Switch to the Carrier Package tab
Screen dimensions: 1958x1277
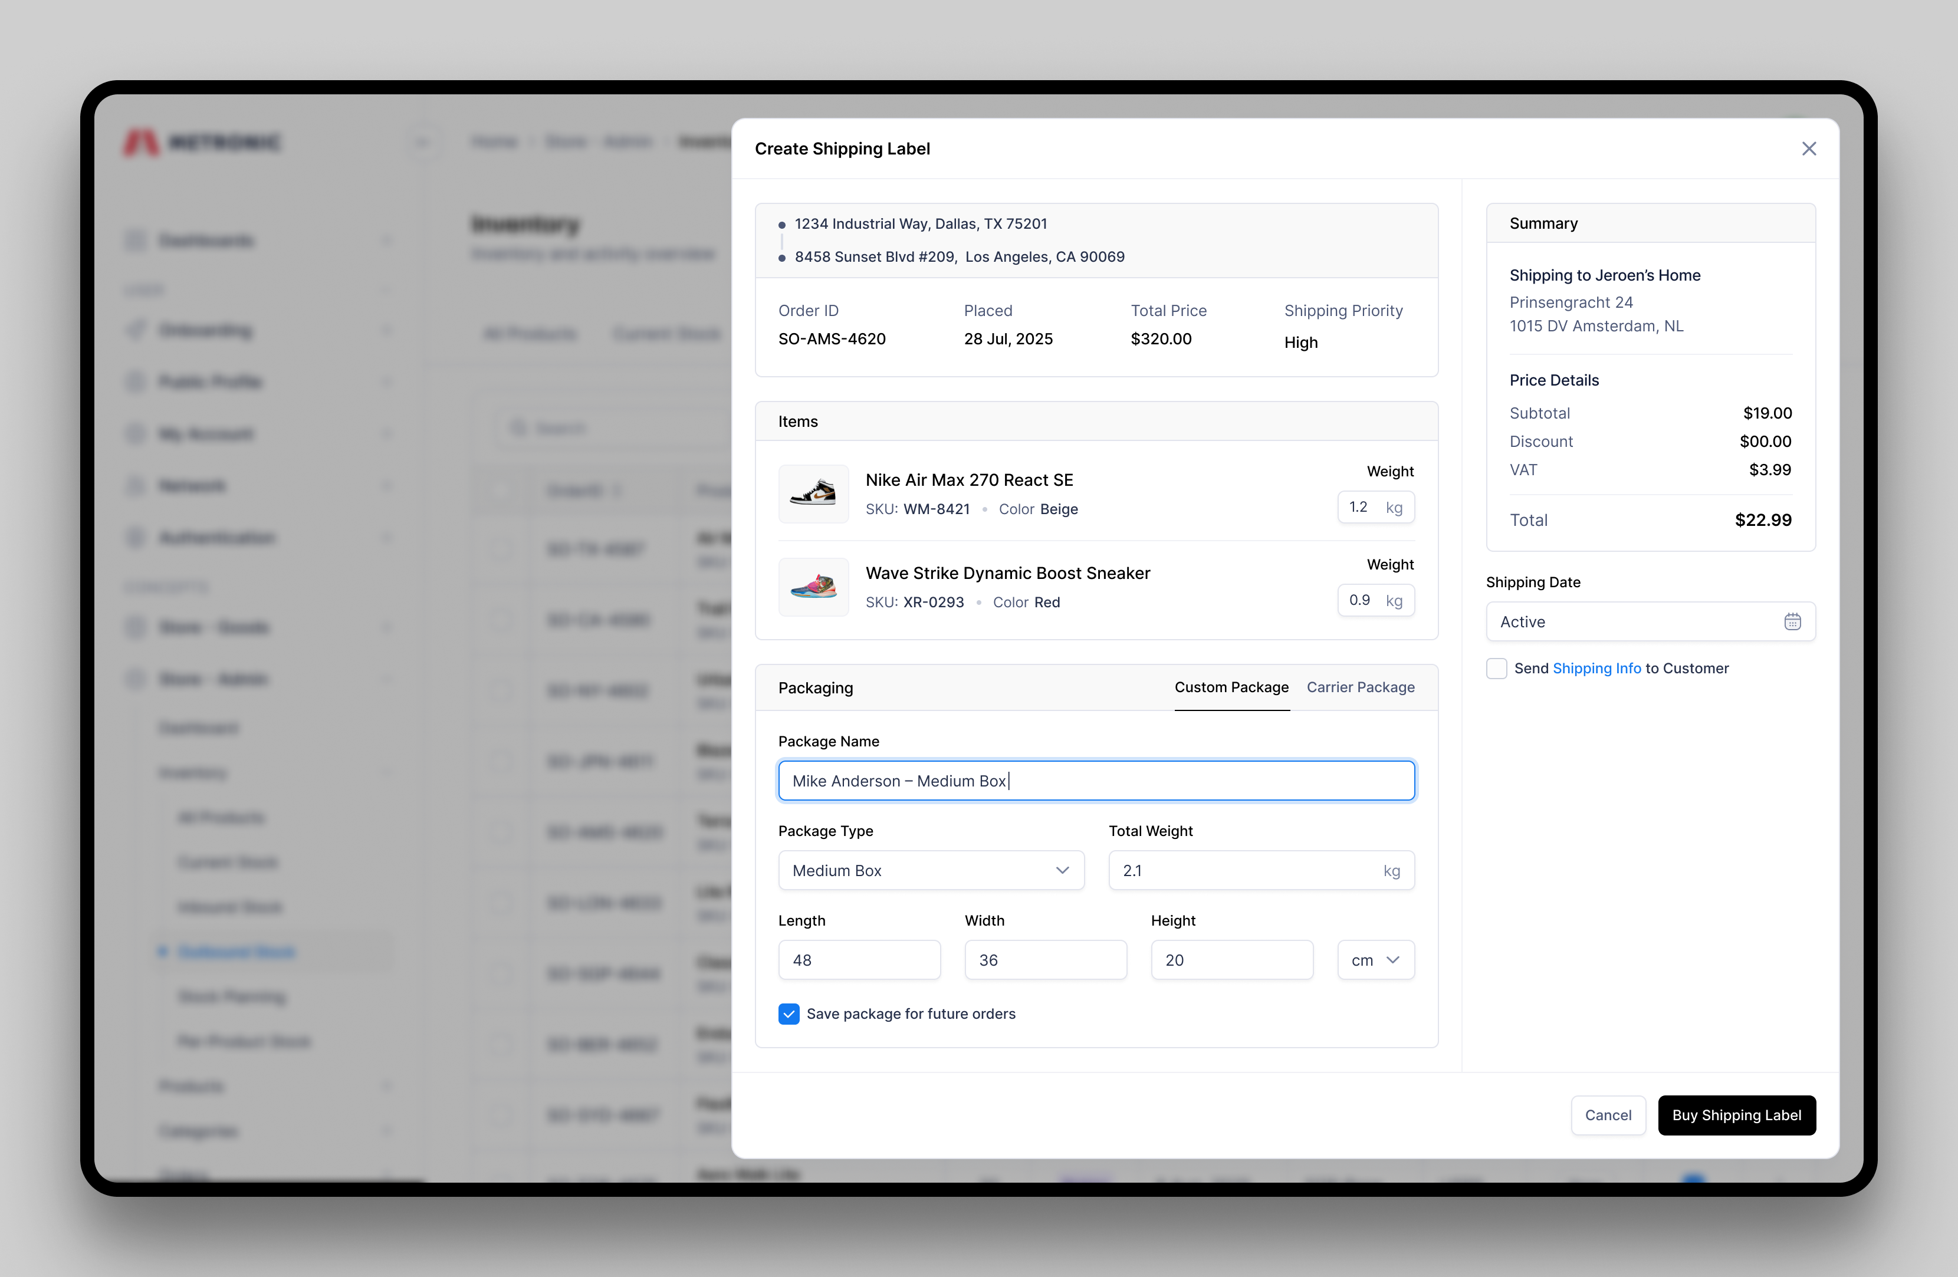point(1360,687)
